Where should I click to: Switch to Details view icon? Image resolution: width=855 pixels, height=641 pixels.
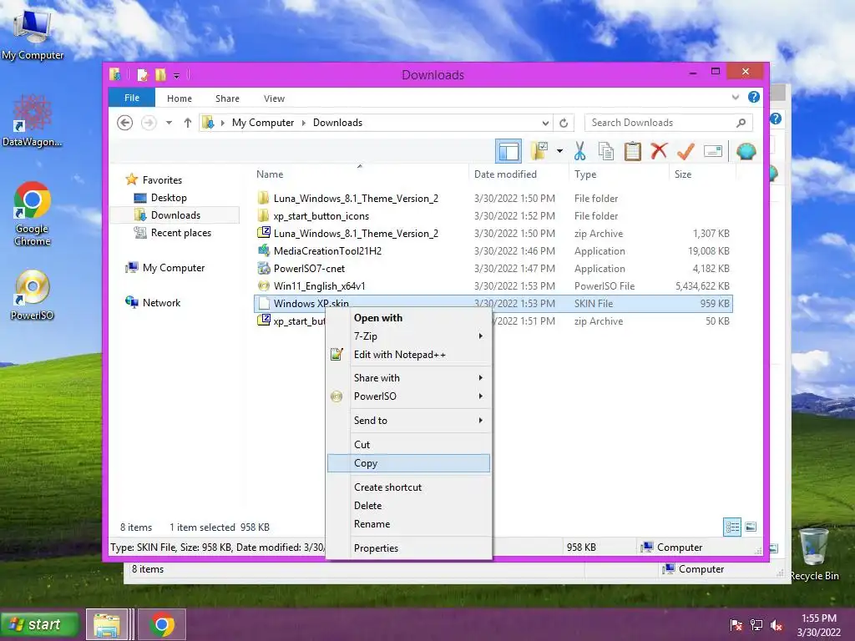click(x=732, y=527)
